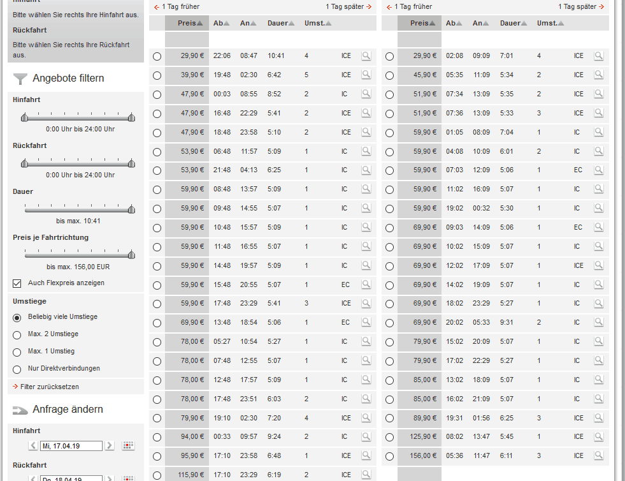Go to previous day for Hinfahrt date
Viewport: 625px width, 481px height.
[x=33, y=445]
